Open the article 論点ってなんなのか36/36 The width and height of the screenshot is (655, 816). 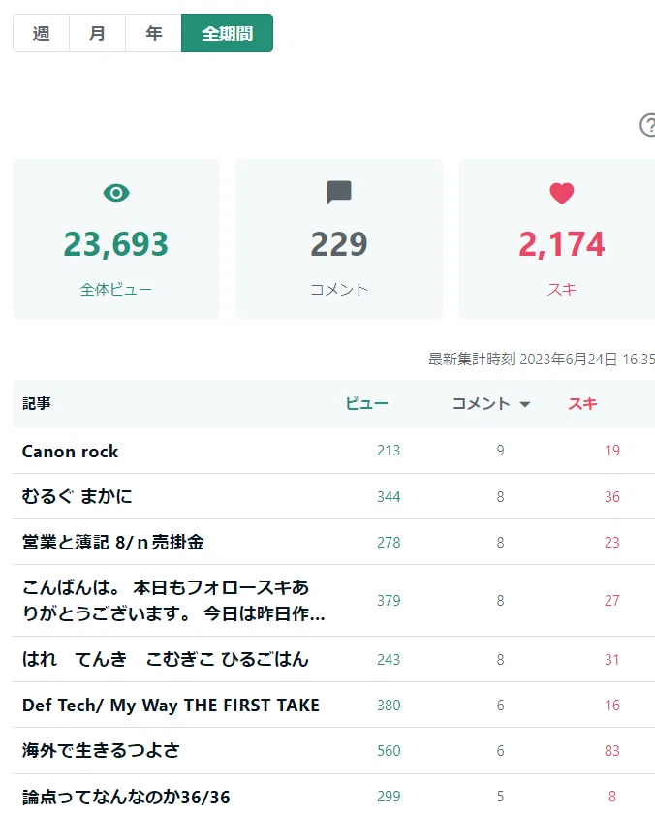126,797
